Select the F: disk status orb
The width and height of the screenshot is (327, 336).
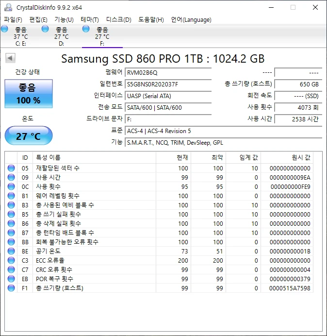[x=86, y=29]
